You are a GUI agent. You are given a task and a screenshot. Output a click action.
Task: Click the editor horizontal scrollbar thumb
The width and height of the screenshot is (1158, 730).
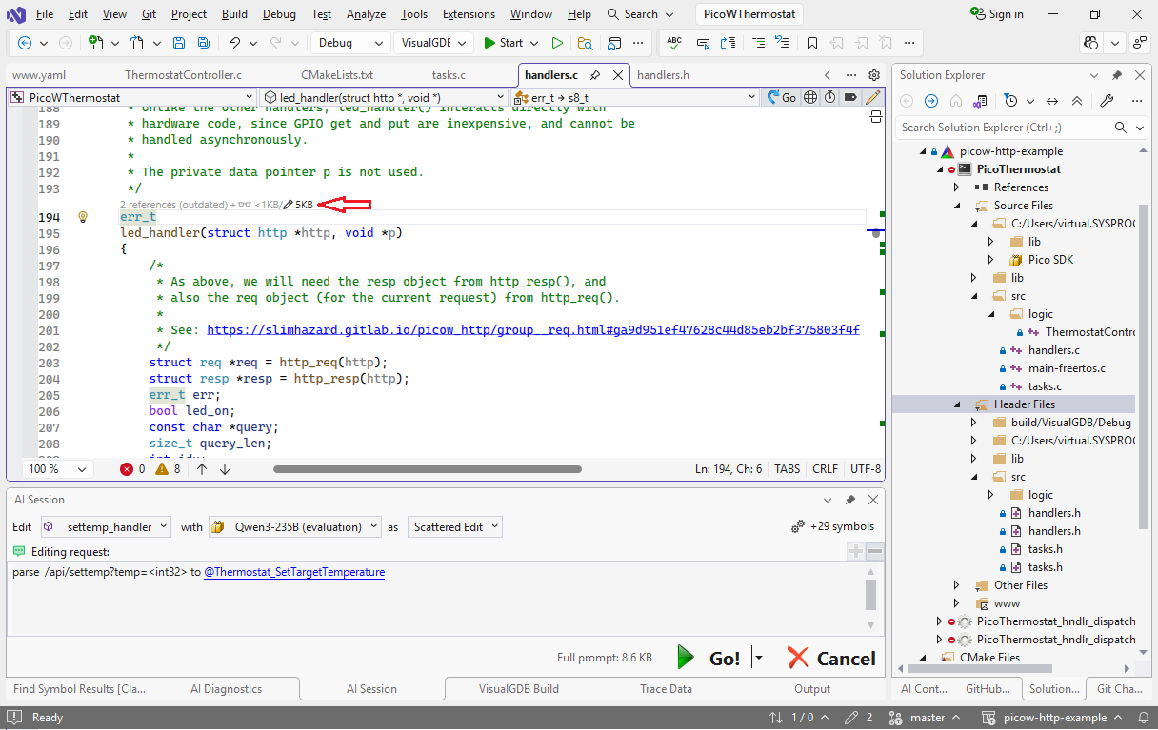pos(427,469)
